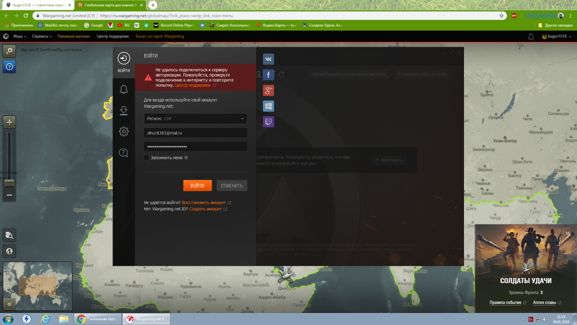577x325 pixels.
Task: Click the globe icon on map
Action: (10, 251)
